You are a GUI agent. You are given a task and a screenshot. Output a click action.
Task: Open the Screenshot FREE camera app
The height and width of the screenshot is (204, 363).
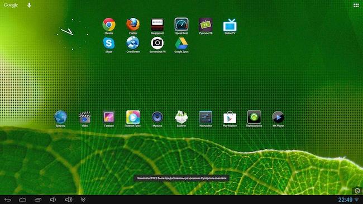tap(157, 43)
